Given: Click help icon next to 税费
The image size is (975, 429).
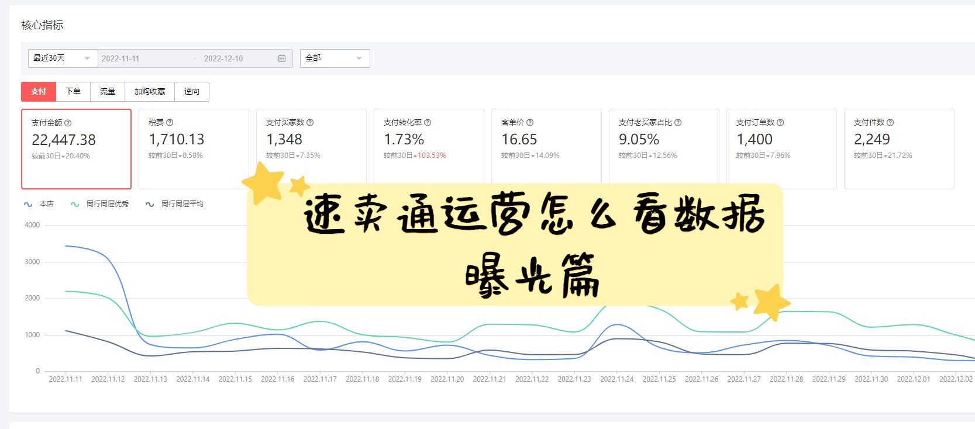Looking at the screenshot, I should coord(170,122).
